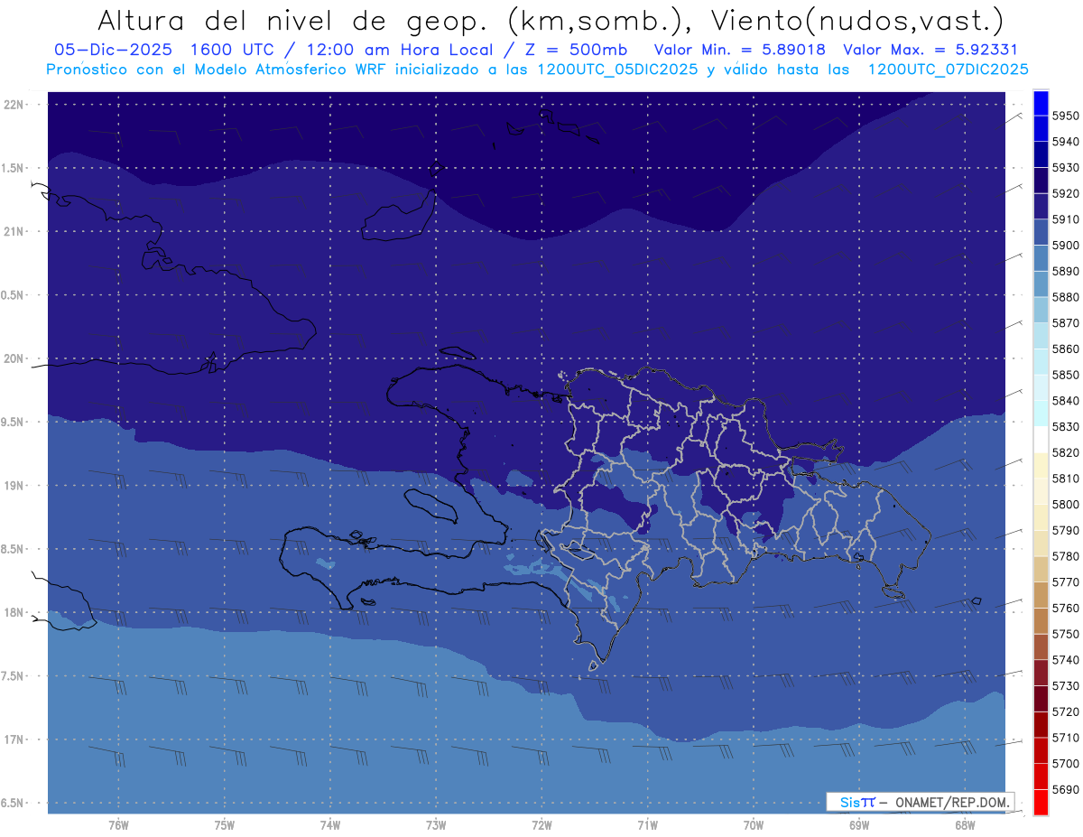
Task: Click the latitude axis label "18N"
Action: (14, 612)
